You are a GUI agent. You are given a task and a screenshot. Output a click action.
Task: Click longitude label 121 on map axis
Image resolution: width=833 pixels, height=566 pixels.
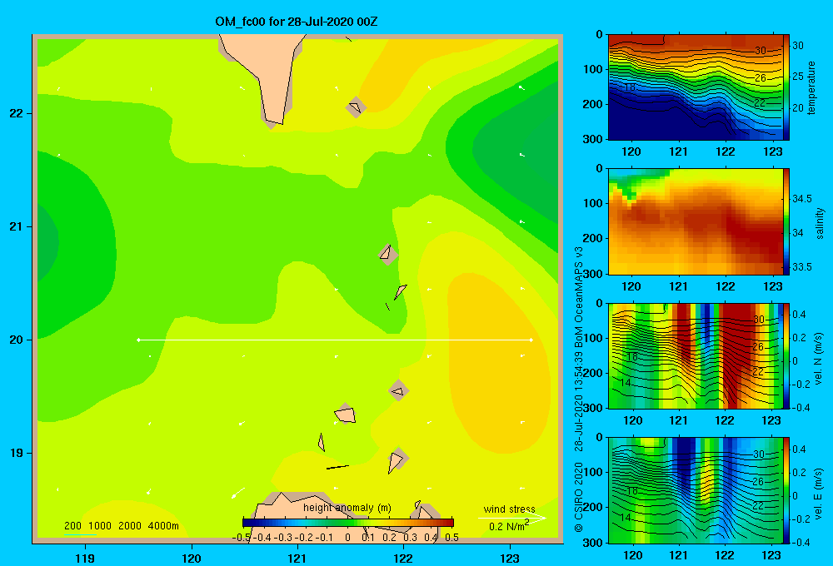coord(297,558)
